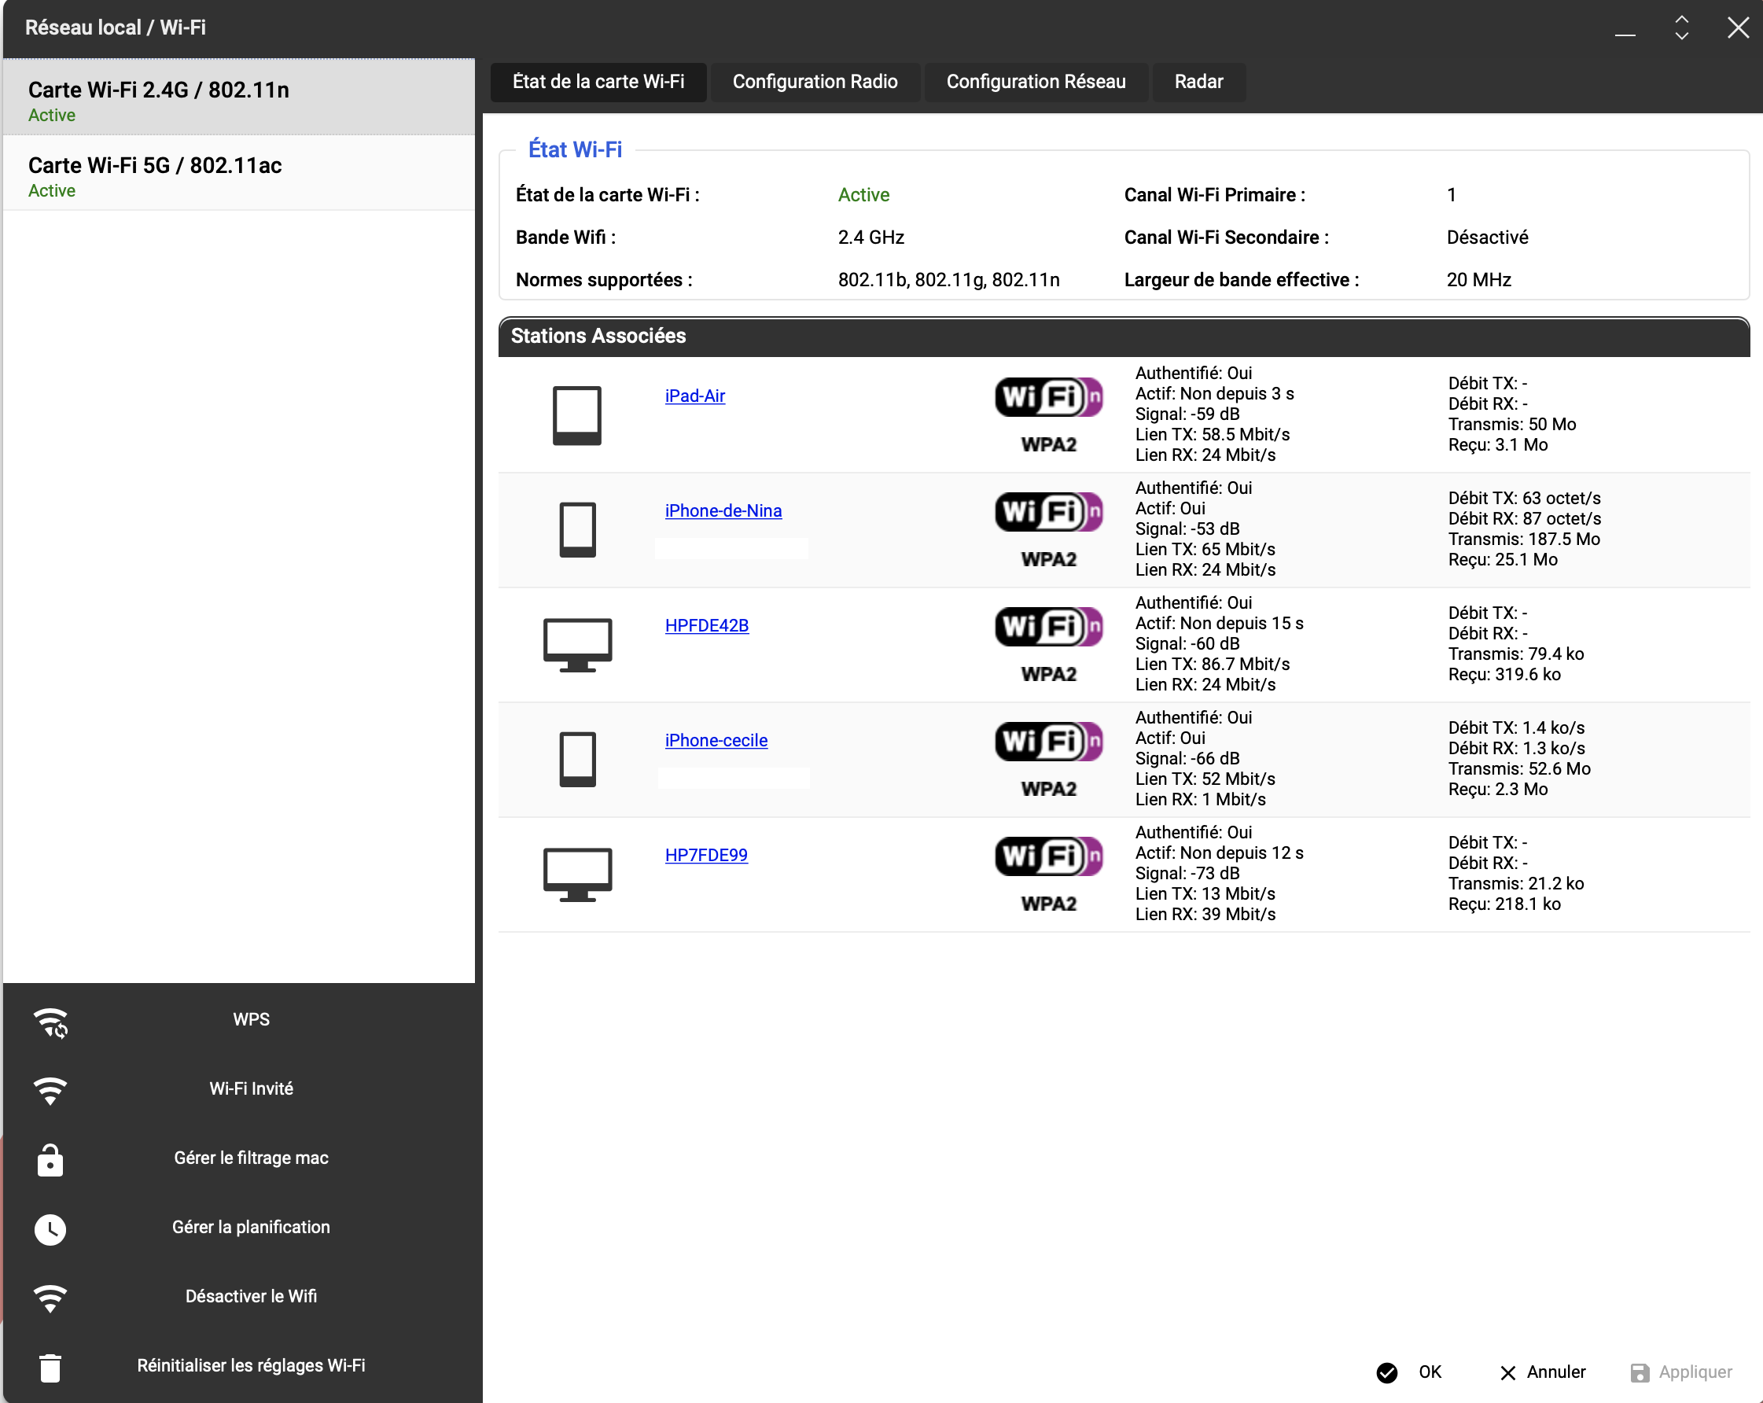Click the Désactiver le Wifi signal icon

point(50,1298)
